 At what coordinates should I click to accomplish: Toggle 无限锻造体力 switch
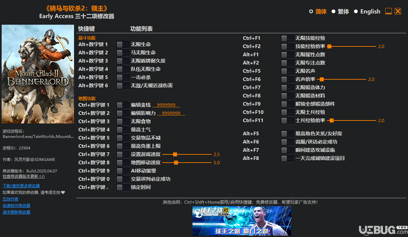point(287,88)
